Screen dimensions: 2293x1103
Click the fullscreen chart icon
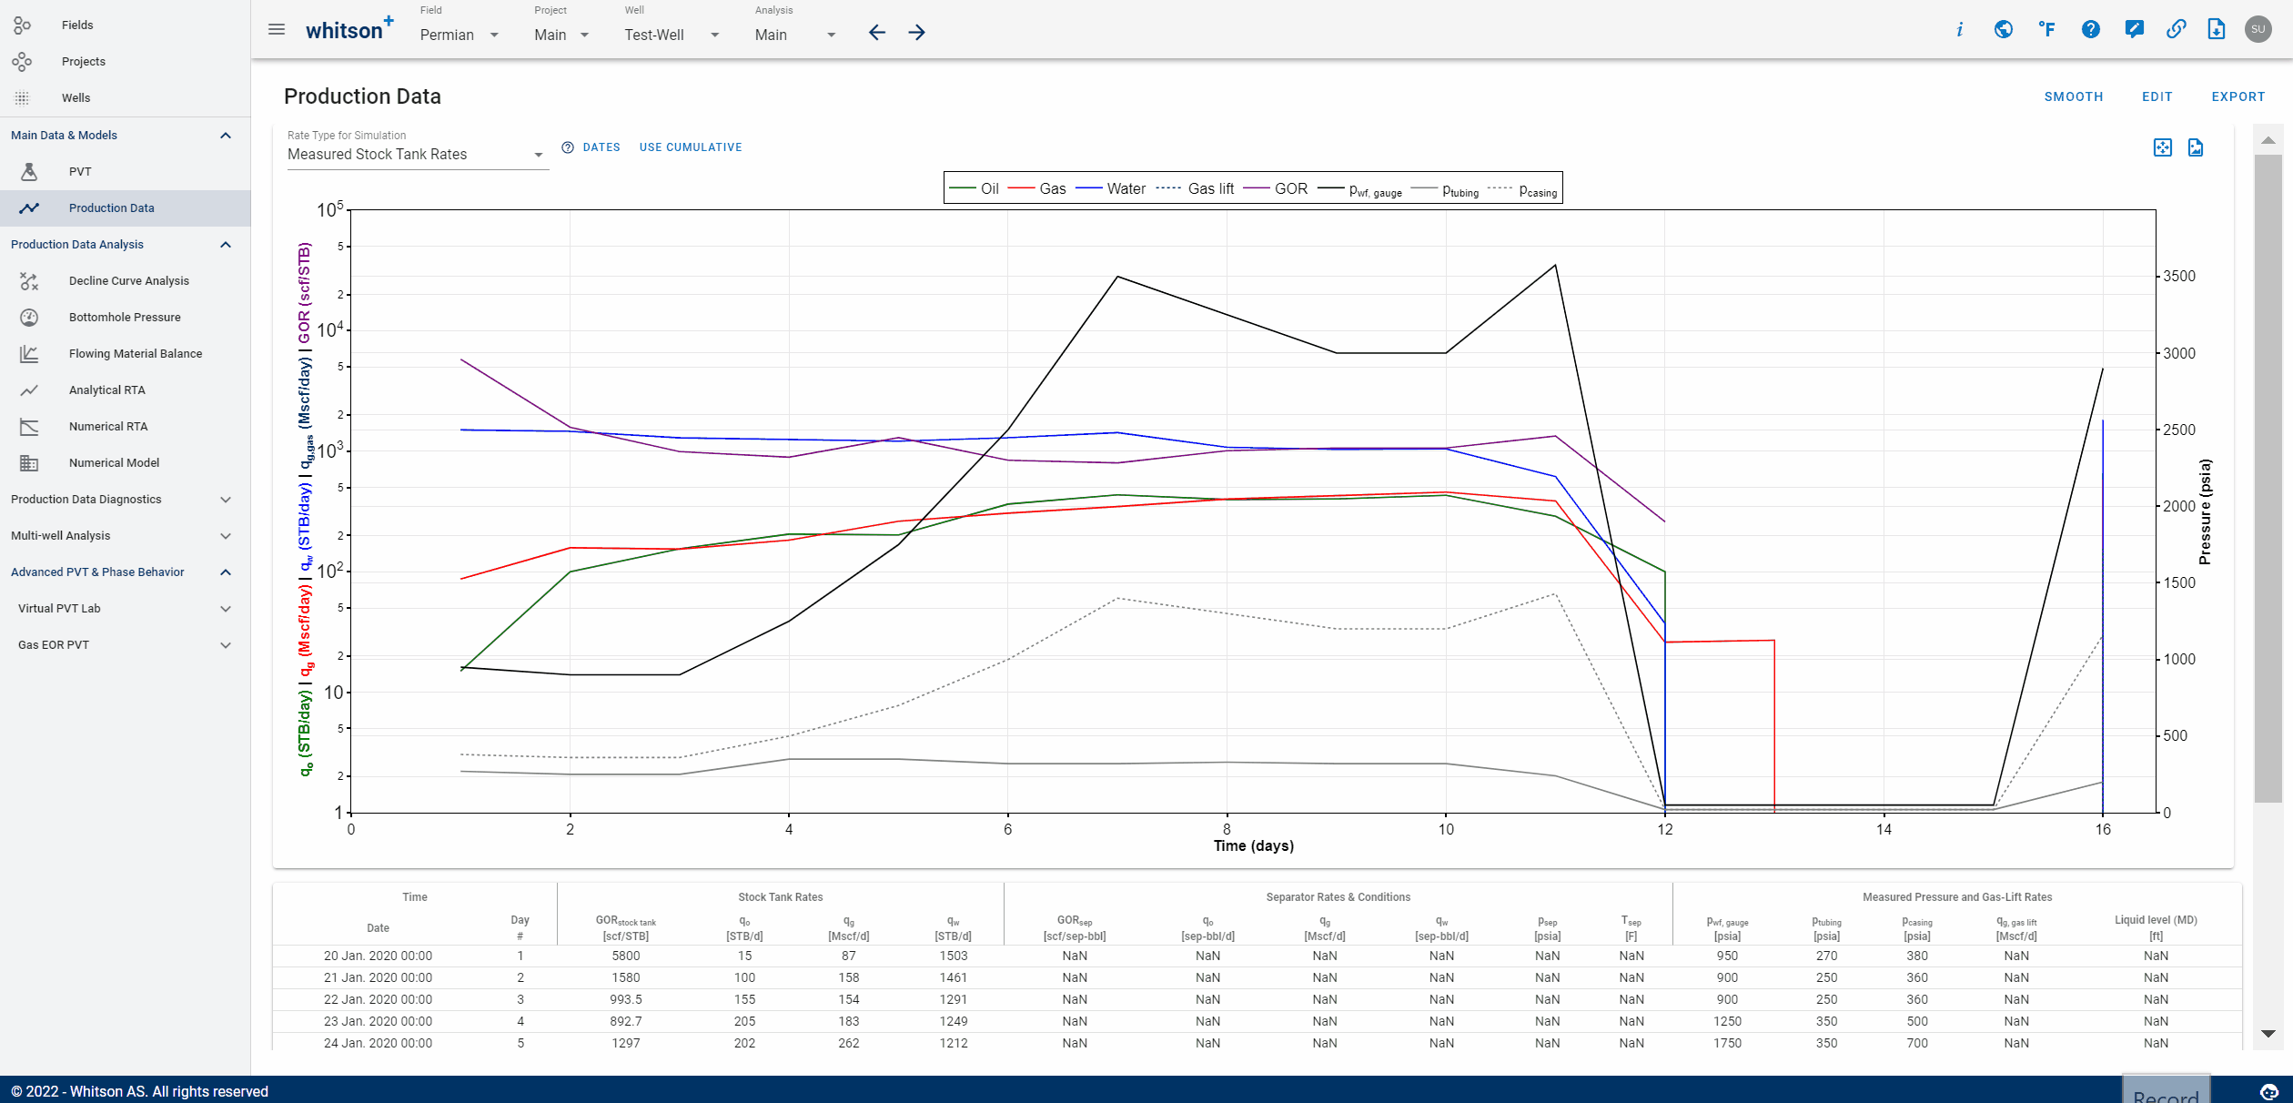[2163, 147]
